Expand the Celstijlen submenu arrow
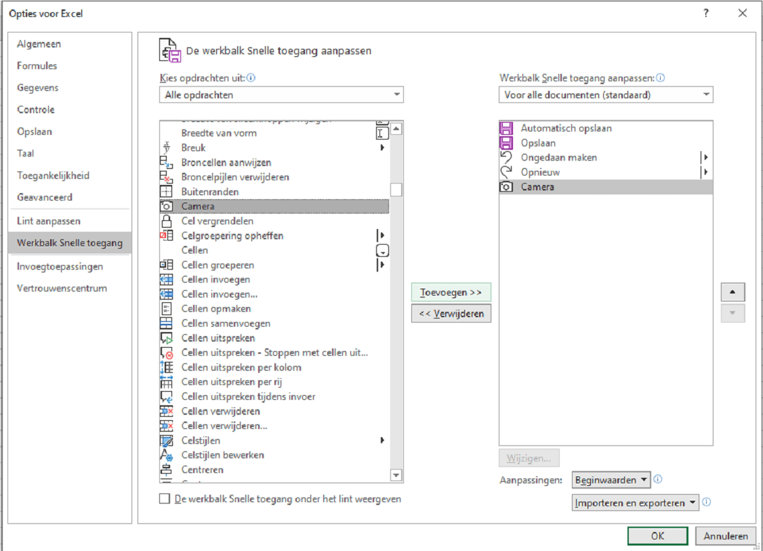Image resolution: width=763 pixels, height=551 pixels. pyautogui.click(x=382, y=440)
